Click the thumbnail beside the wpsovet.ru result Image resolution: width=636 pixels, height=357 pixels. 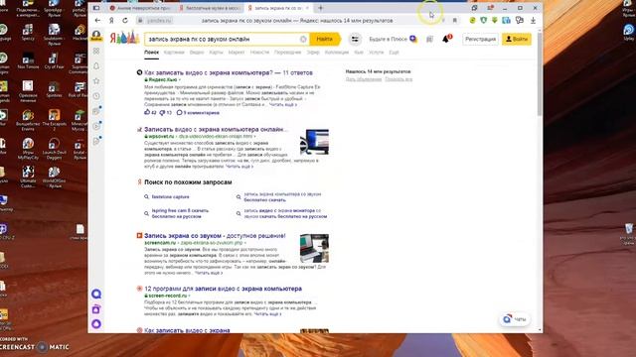[x=314, y=142]
